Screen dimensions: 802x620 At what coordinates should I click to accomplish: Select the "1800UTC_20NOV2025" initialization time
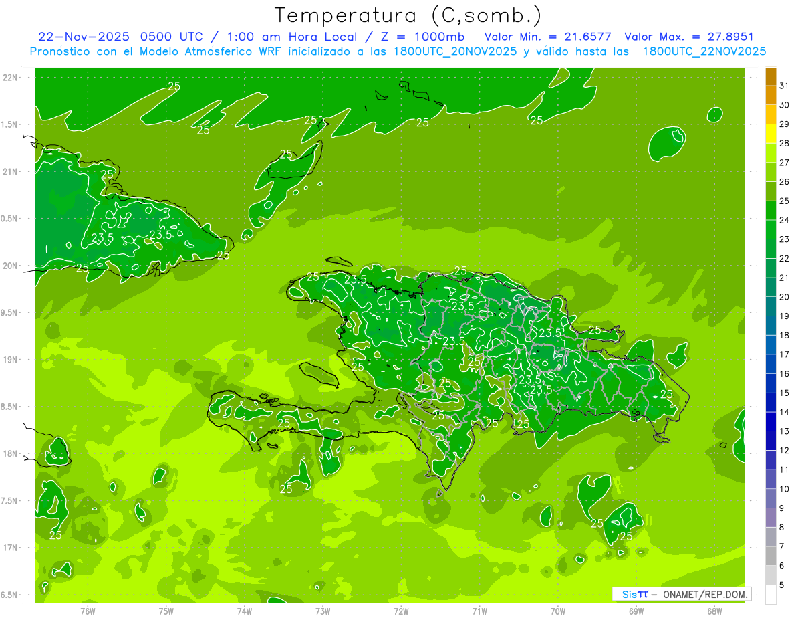point(456,51)
